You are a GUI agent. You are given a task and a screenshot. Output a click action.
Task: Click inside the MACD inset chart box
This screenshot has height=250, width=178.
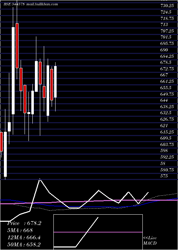[98, 232]
